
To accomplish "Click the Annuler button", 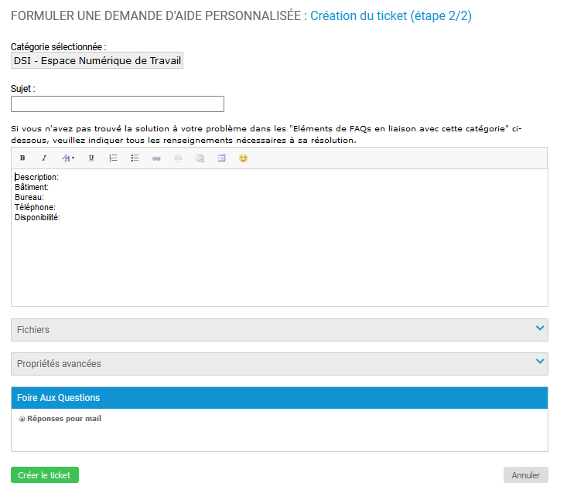I will (525, 475).
